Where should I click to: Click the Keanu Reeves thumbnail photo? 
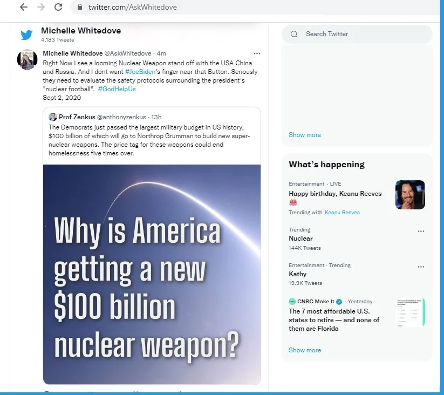pyautogui.click(x=410, y=195)
